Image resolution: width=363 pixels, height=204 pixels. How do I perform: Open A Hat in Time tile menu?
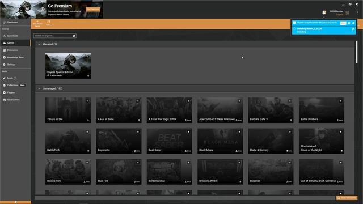pos(138,101)
